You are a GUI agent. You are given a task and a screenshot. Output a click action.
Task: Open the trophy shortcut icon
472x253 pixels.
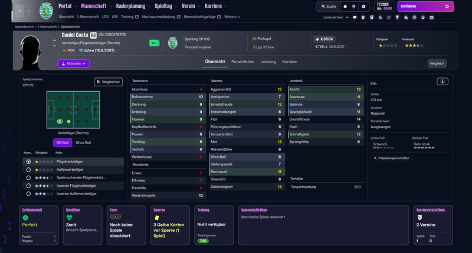pyautogui.click(x=397, y=18)
